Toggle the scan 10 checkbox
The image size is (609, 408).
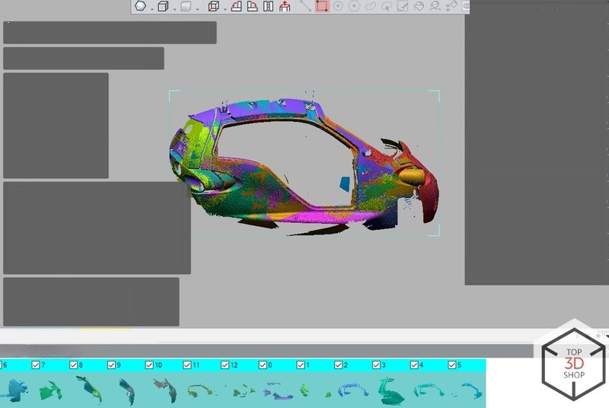149,366
